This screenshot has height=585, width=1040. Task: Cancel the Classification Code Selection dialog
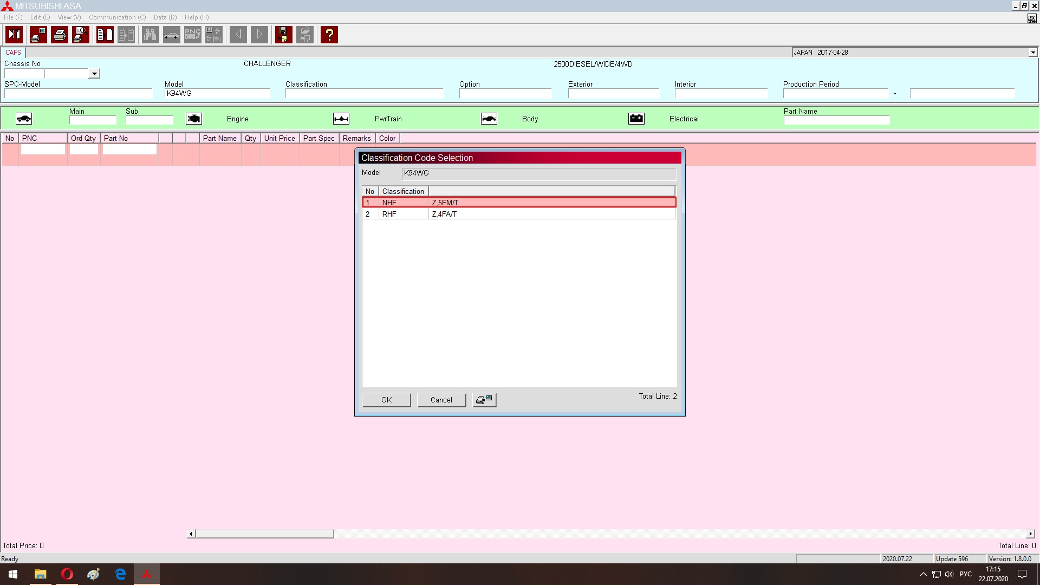(441, 400)
